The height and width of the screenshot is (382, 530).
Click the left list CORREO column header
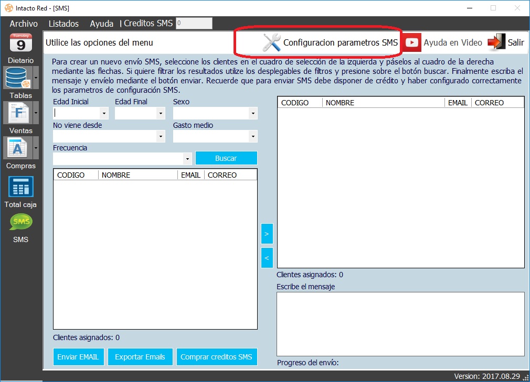[x=230, y=175]
